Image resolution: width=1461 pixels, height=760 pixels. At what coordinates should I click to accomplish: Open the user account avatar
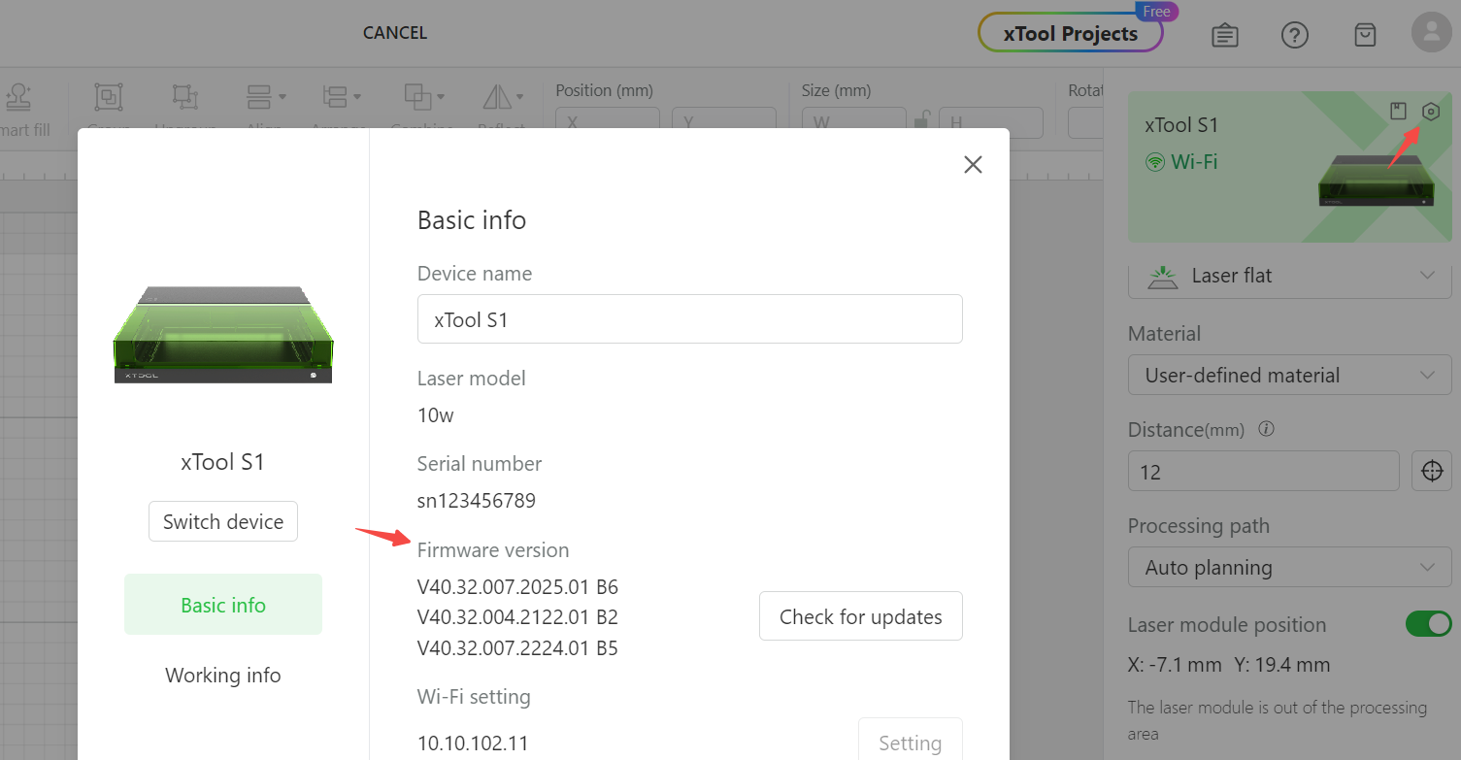tap(1431, 32)
